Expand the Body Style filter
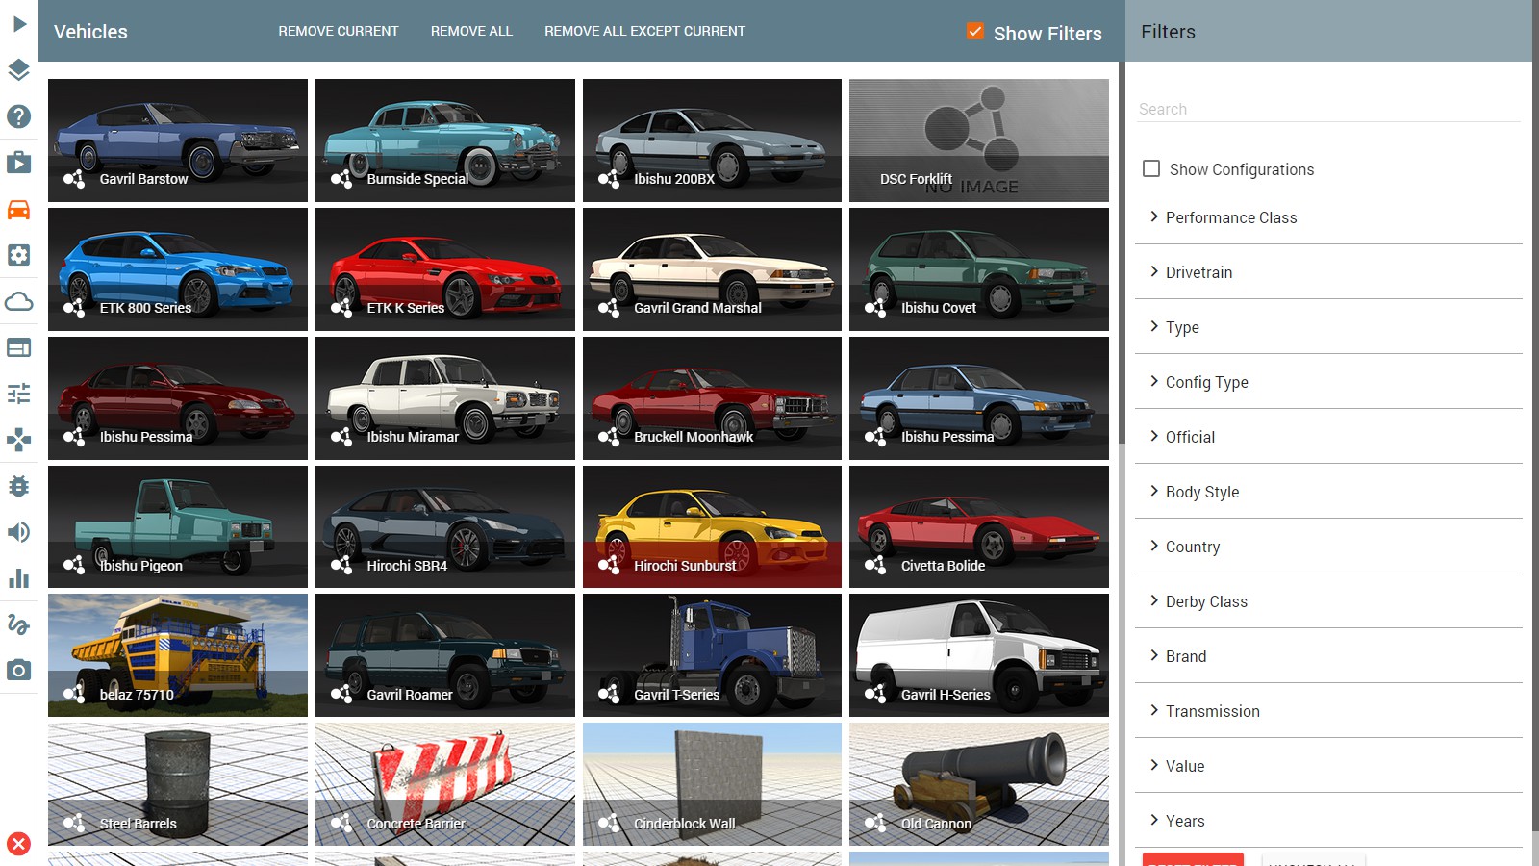Screen dimensions: 1539x866 pos(1328,492)
